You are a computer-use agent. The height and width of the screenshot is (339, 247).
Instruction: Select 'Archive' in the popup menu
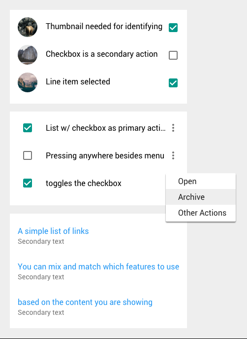pos(201,197)
